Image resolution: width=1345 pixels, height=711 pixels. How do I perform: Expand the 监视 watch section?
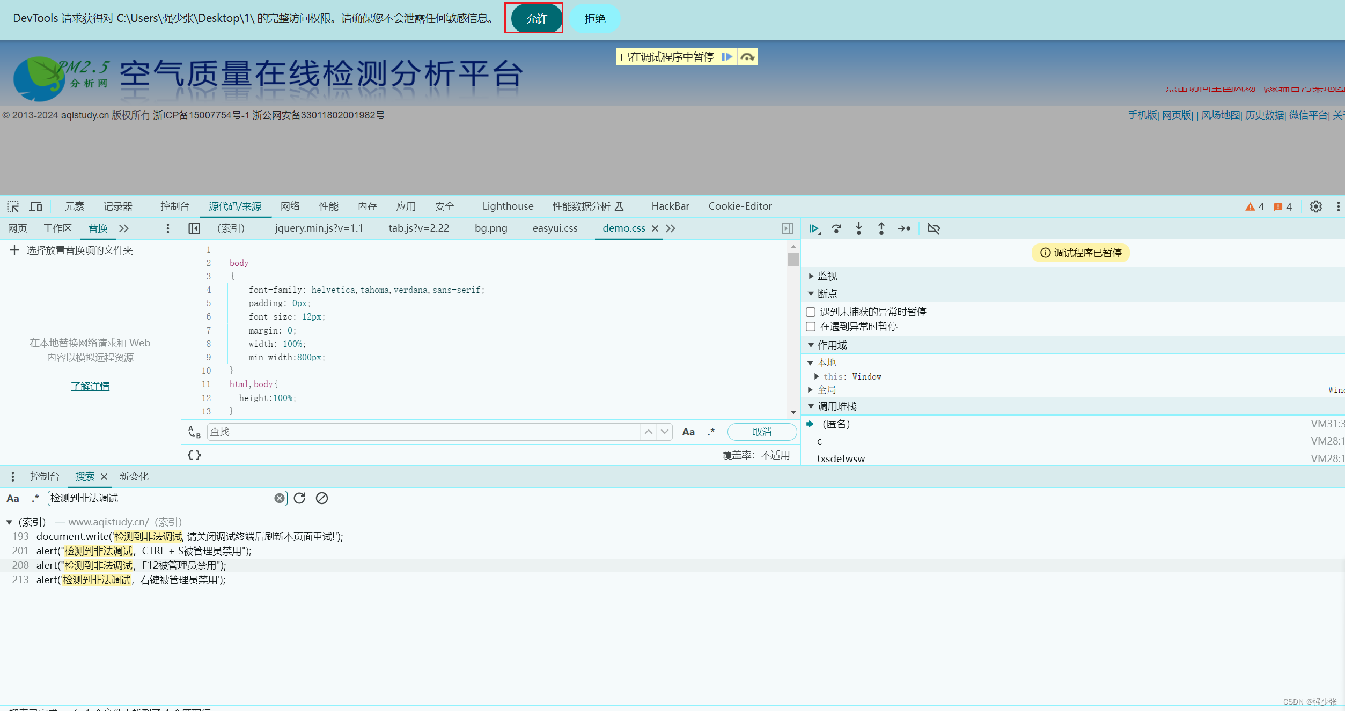[x=827, y=276]
